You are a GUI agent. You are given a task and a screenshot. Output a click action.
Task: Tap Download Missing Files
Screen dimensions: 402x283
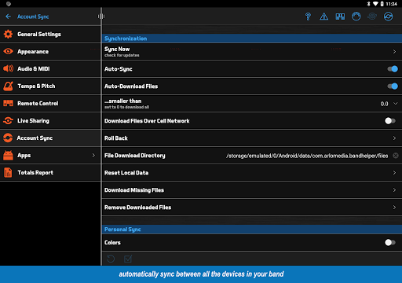pos(252,190)
